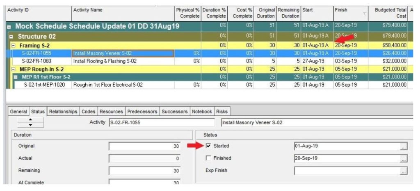The height and width of the screenshot is (191, 420).
Task: Click the $26,400.00 budgeted cost cell
Action: coord(388,53)
